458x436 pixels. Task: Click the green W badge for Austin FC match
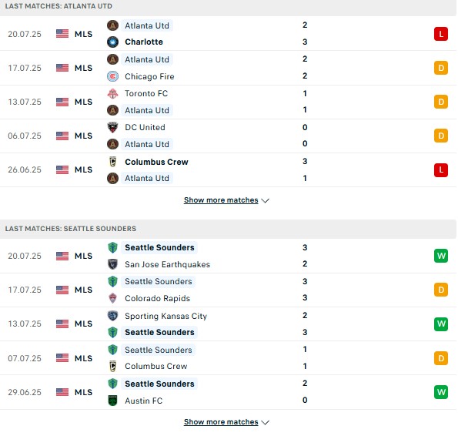pos(441,392)
